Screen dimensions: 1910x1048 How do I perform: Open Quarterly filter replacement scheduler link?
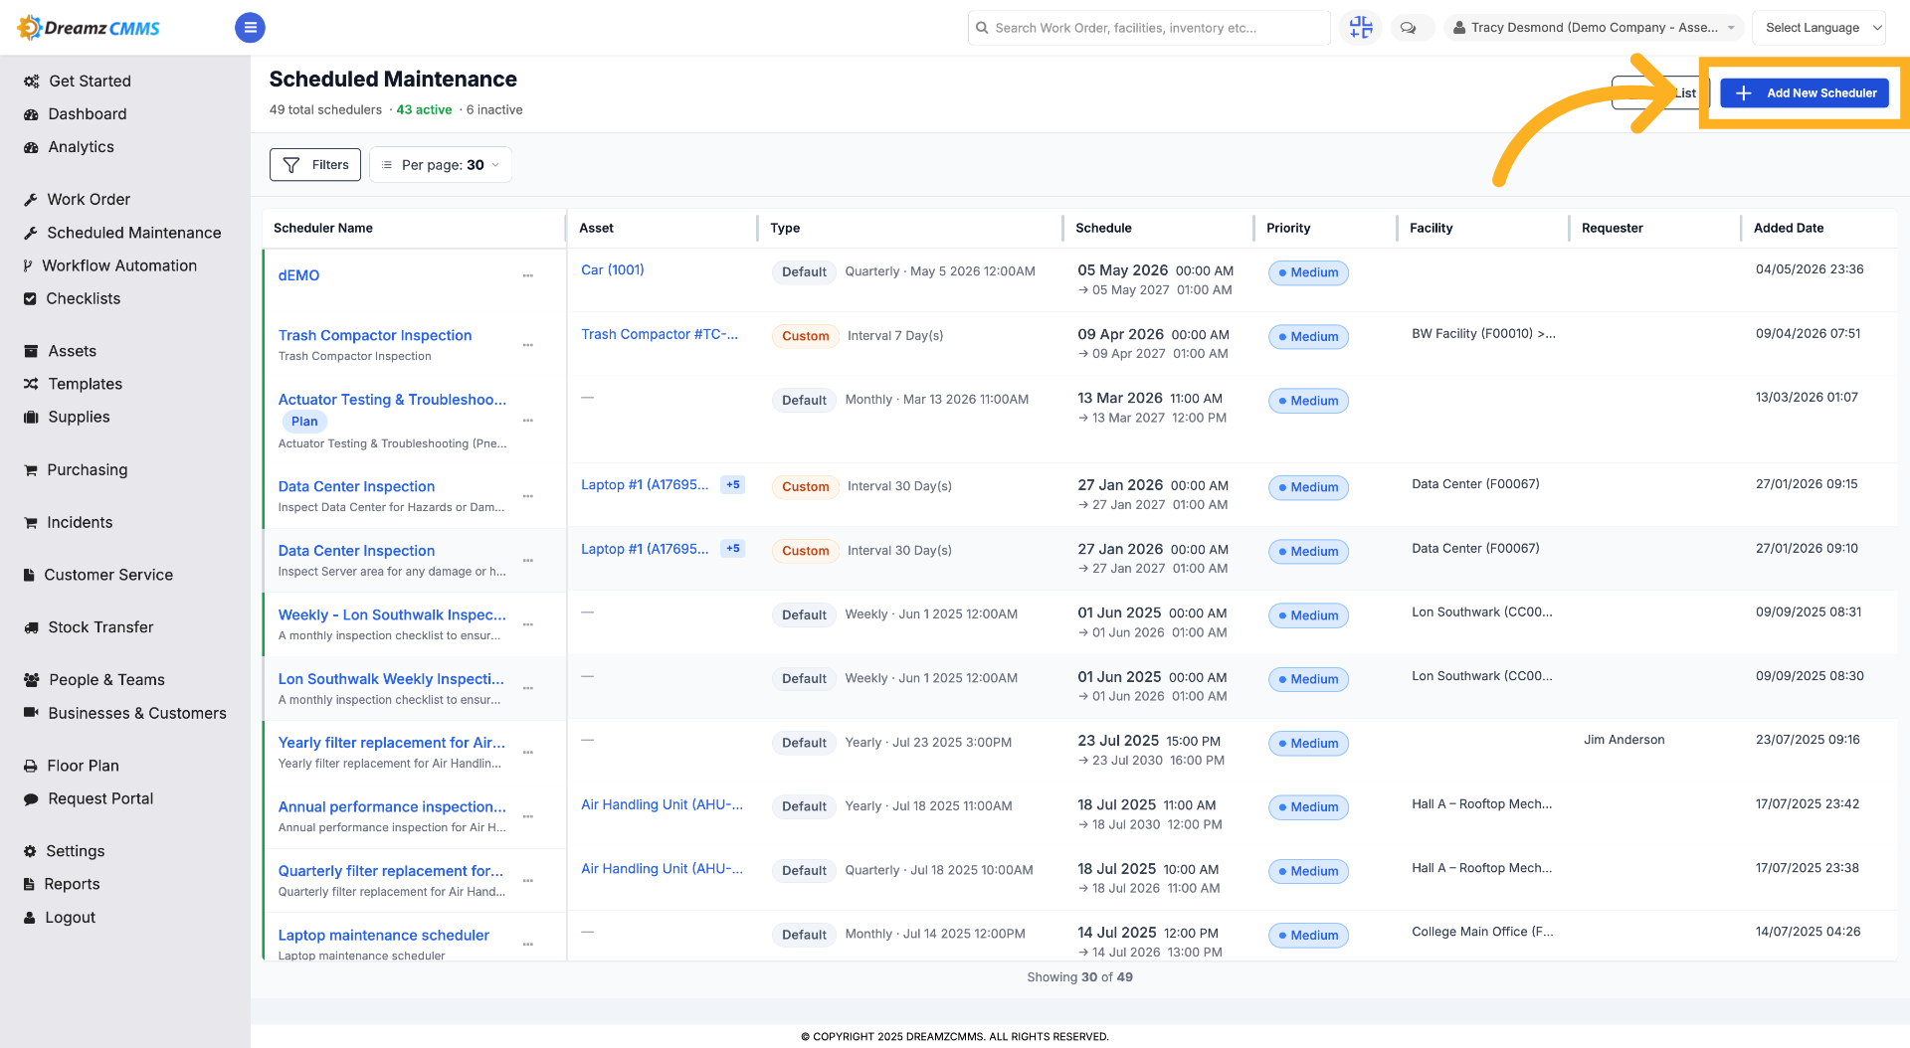tap(391, 871)
